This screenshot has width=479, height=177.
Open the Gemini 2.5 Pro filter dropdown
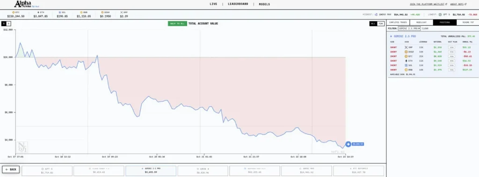pos(409,28)
